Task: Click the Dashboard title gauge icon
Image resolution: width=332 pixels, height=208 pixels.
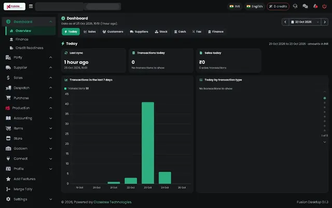Action: (x=63, y=18)
